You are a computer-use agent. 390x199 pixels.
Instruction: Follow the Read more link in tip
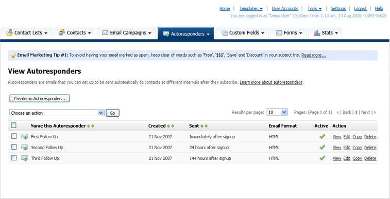pos(314,55)
